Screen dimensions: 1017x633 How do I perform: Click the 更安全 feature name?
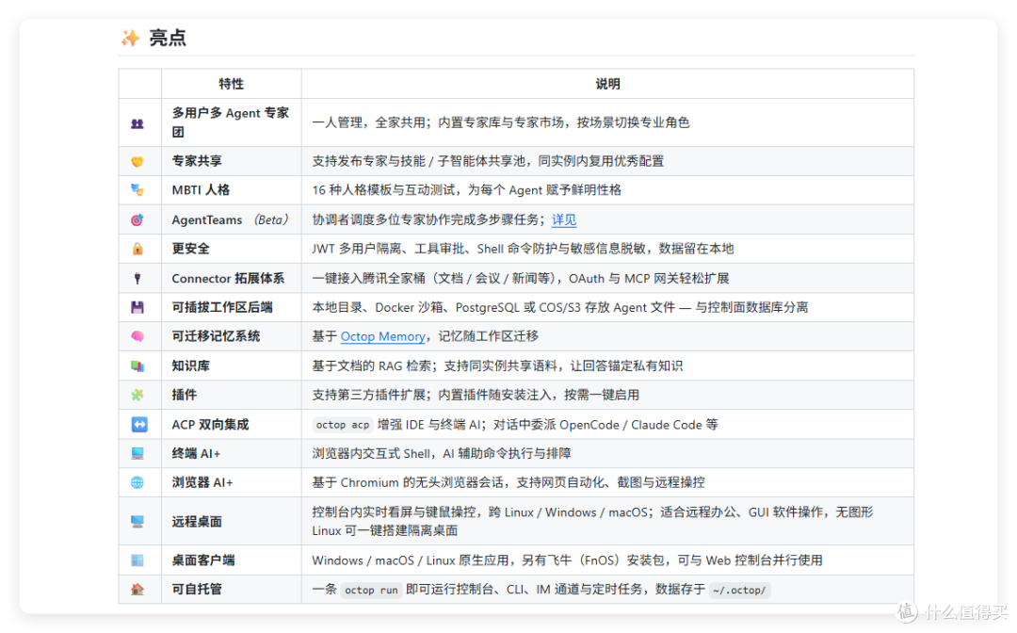coord(190,249)
